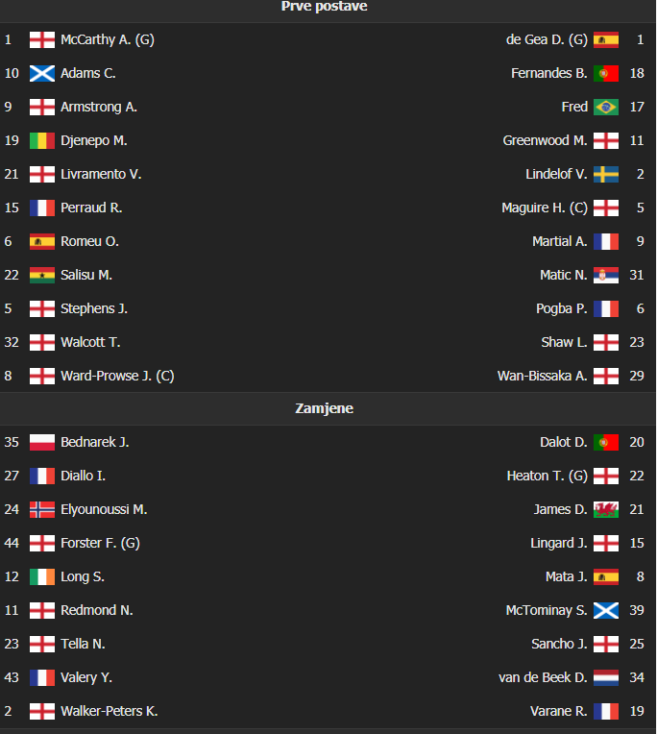Click the Norway flag next to Elyounoussi M.

[x=42, y=509]
